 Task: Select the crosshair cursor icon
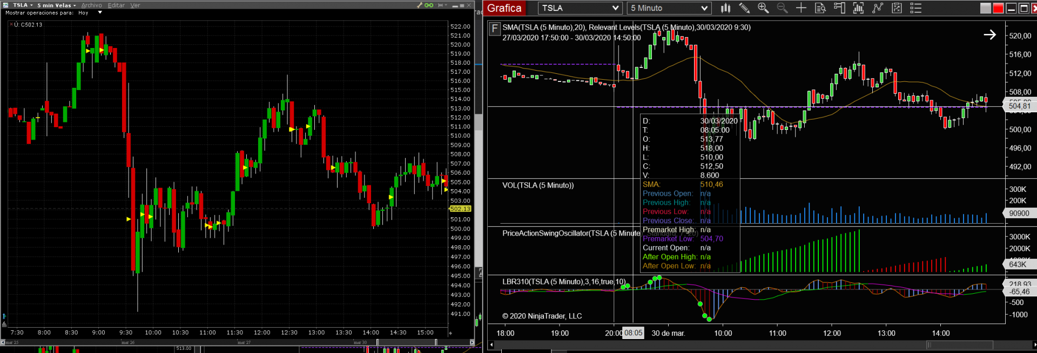point(801,8)
